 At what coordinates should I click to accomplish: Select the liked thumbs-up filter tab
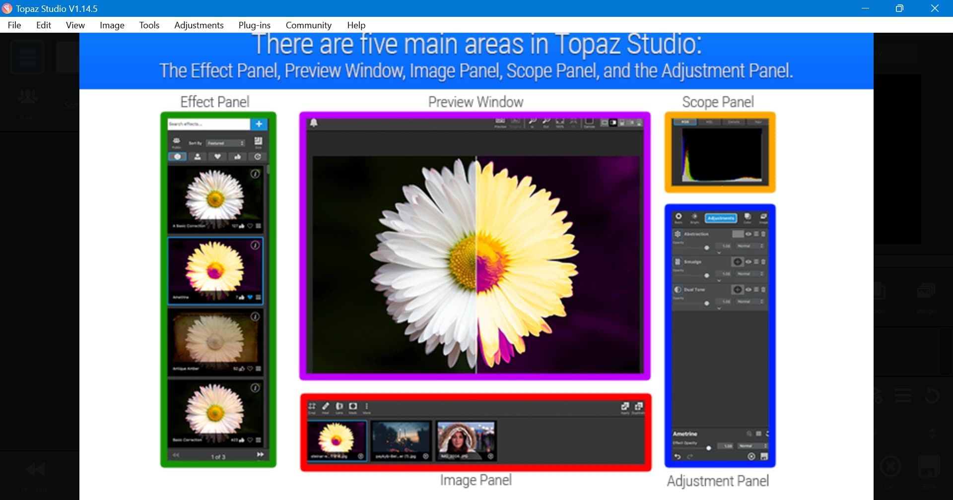tap(238, 157)
